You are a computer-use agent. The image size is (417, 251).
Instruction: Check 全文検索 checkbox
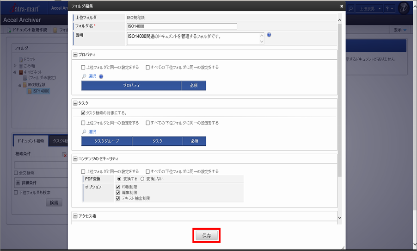coord(16,173)
